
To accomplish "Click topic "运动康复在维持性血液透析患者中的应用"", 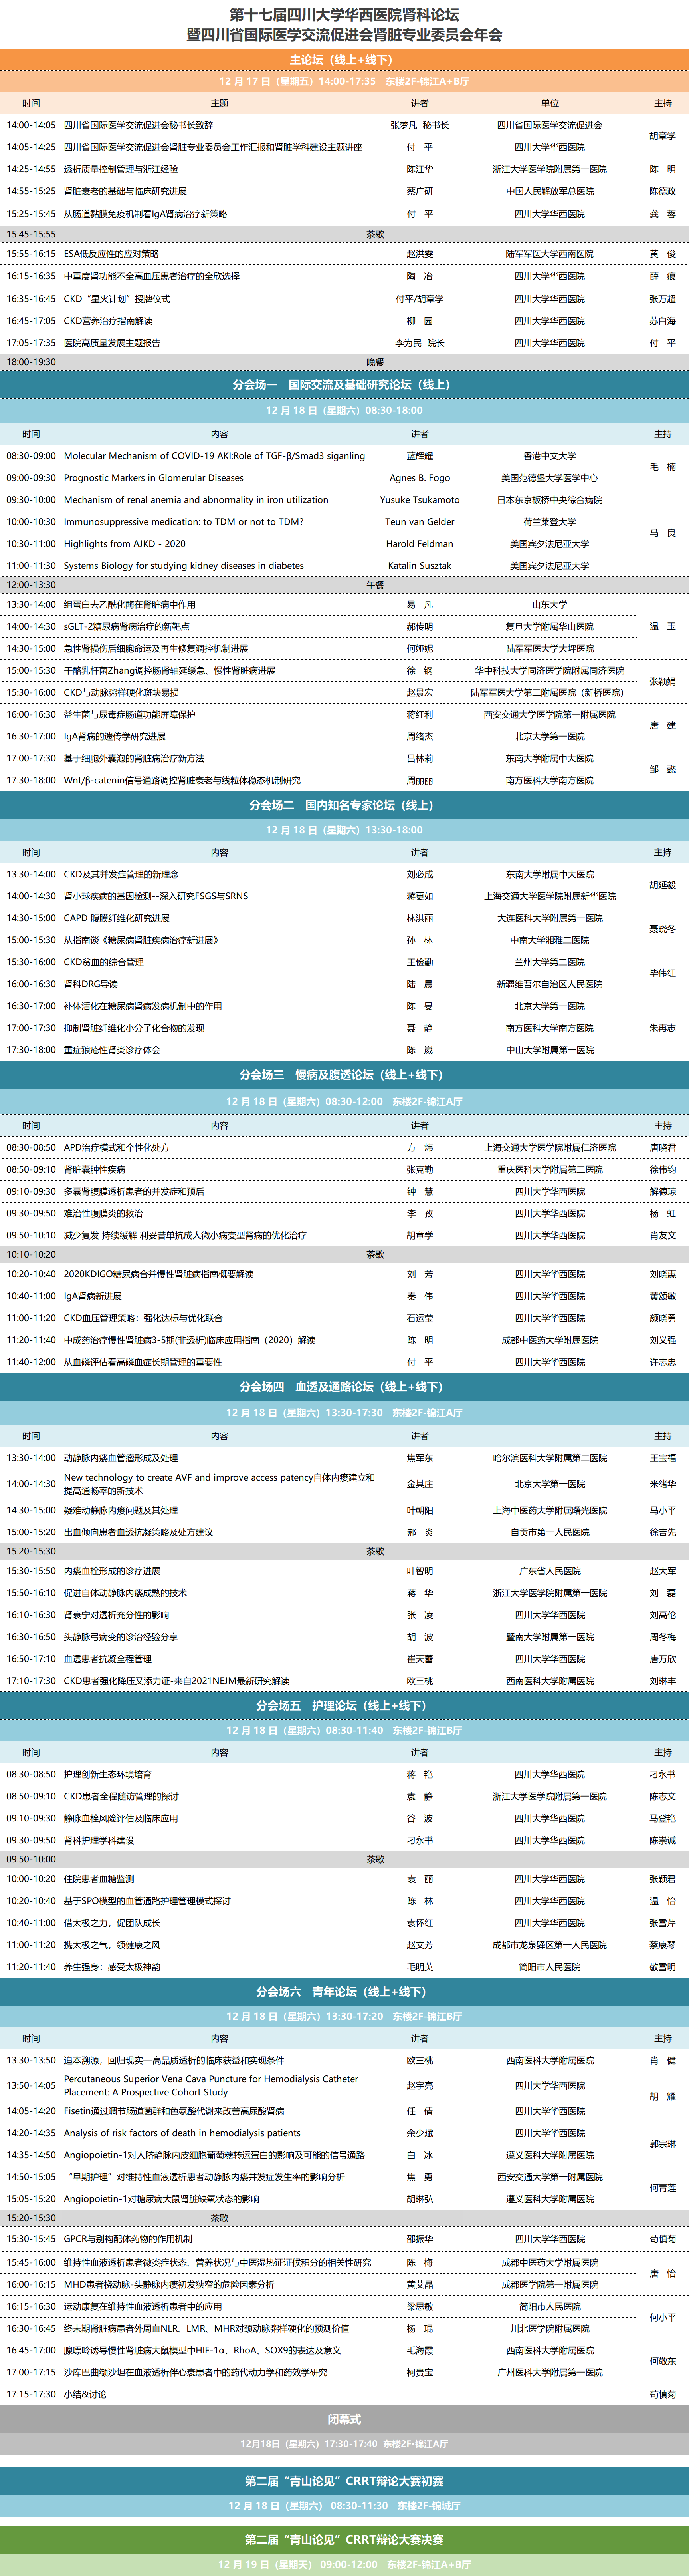I will coord(143,2306).
